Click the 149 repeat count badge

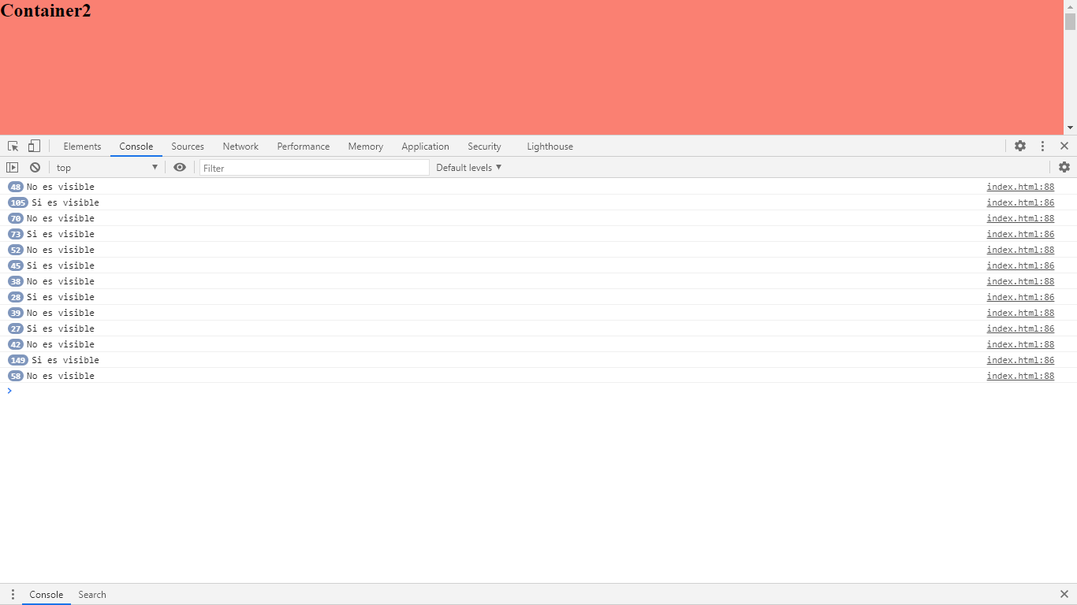18,360
